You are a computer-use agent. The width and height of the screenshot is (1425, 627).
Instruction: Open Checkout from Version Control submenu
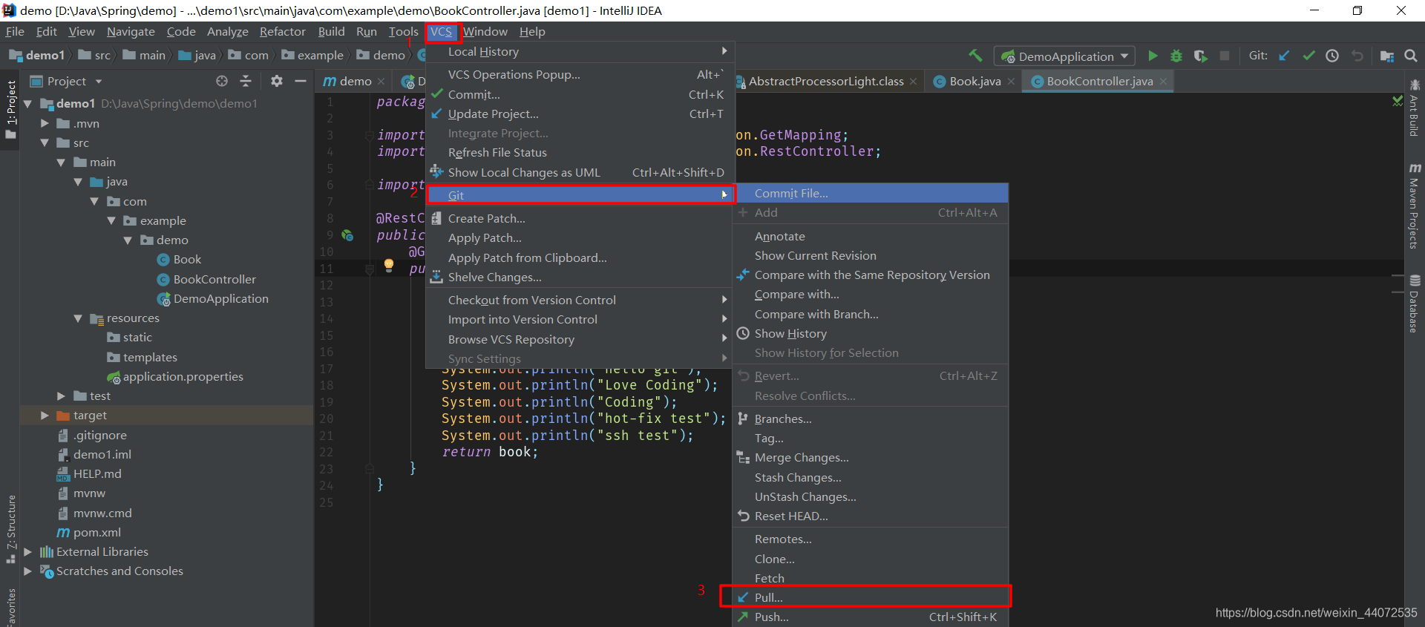tap(580, 300)
